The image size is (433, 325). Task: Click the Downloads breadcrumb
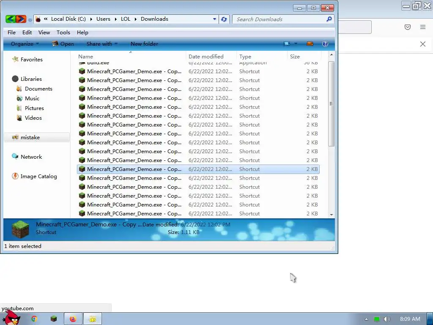pos(154,19)
